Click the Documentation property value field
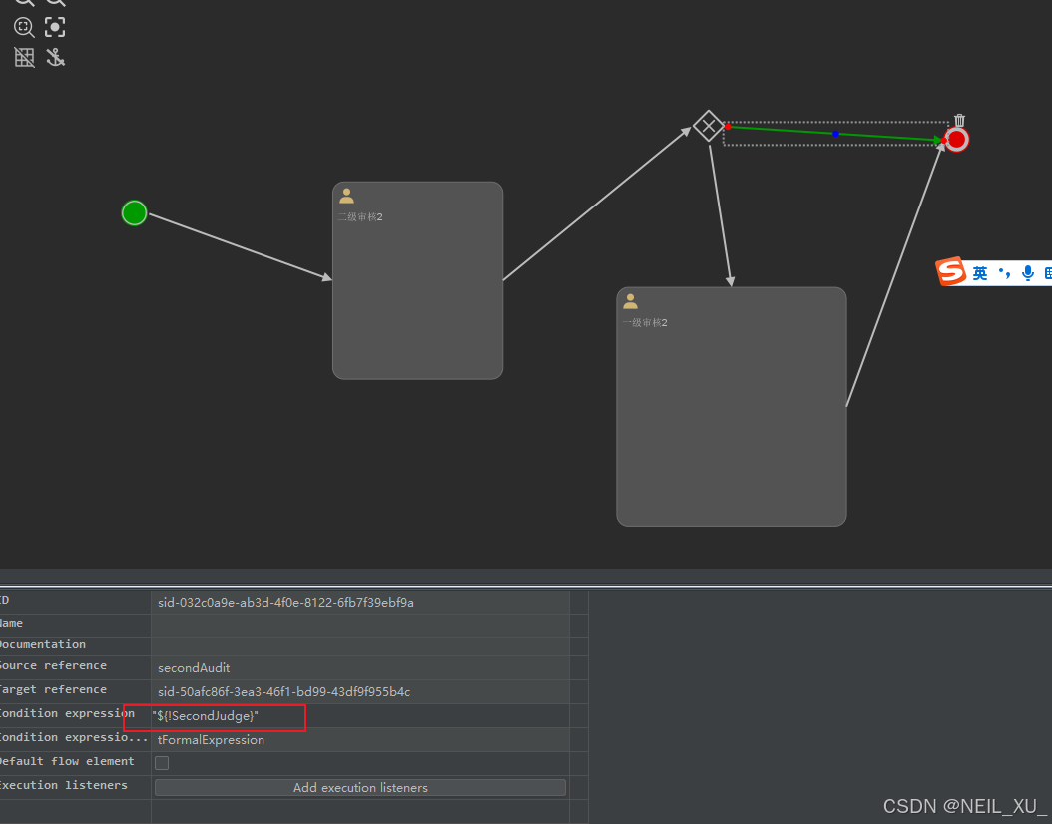This screenshot has height=824, width=1052. tap(359, 646)
